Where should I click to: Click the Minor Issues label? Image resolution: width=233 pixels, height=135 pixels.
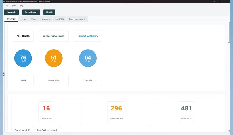(186, 119)
